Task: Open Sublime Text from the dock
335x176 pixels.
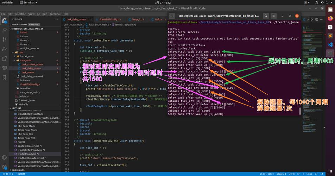Action: click(330, 36)
